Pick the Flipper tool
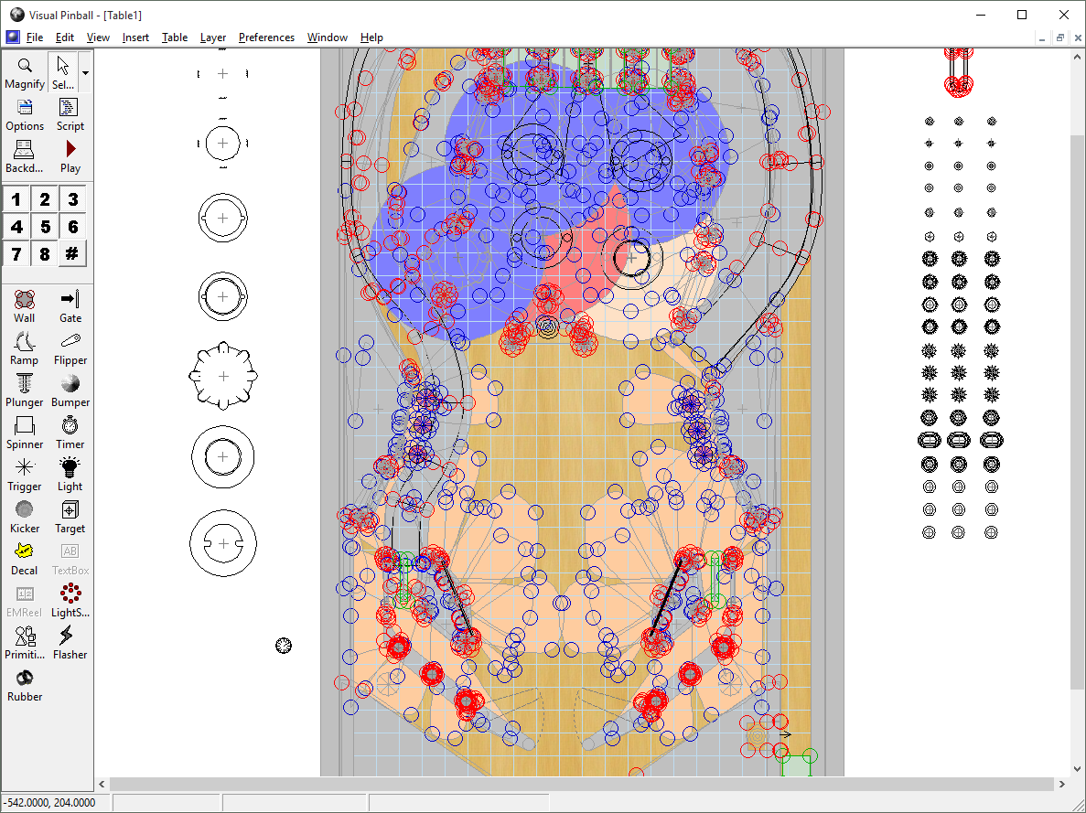Image resolution: width=1086 pixels, height=813 pixels. click(x=70, y=348)
